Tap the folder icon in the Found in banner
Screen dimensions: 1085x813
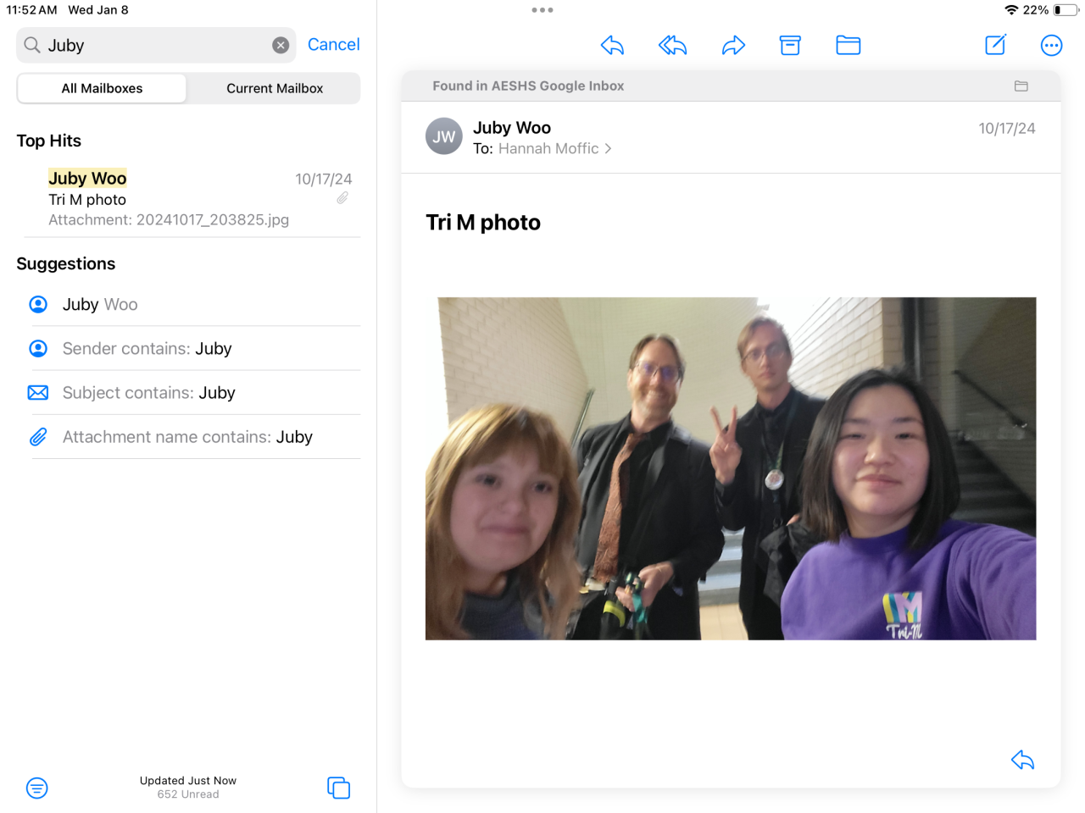[x=1021, y=86]
